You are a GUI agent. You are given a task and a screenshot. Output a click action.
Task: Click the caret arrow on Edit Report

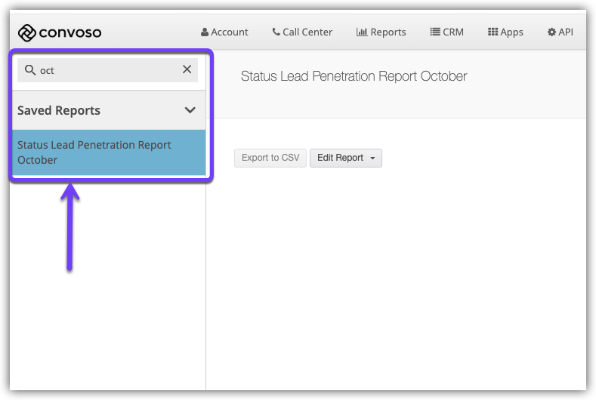tap(372, 158)
